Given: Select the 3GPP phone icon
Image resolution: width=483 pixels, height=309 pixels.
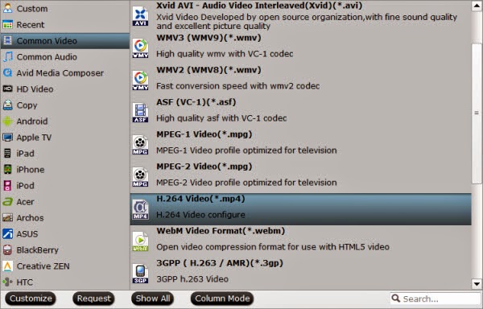Looking at the screenshot, I should (140, 274).
